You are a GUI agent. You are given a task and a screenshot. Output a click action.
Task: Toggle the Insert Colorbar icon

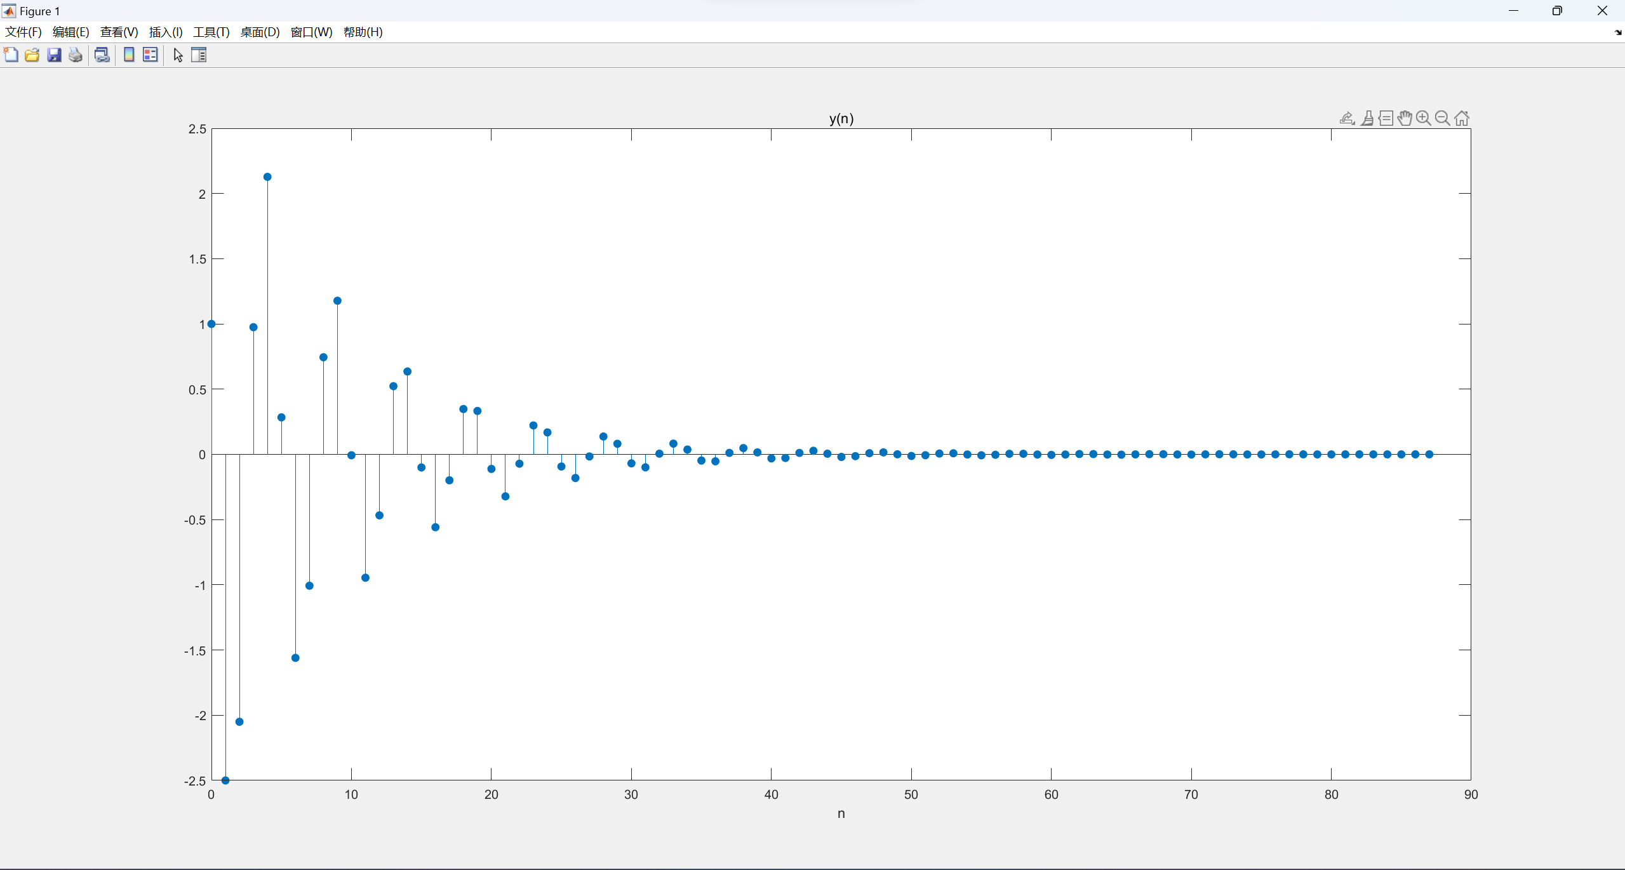(x=129, y=55)
